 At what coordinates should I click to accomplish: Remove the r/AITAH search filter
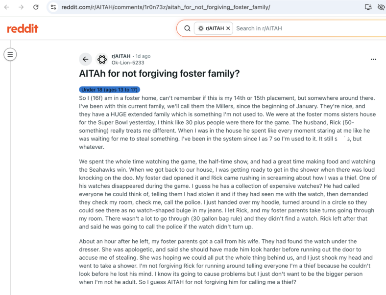228,28
